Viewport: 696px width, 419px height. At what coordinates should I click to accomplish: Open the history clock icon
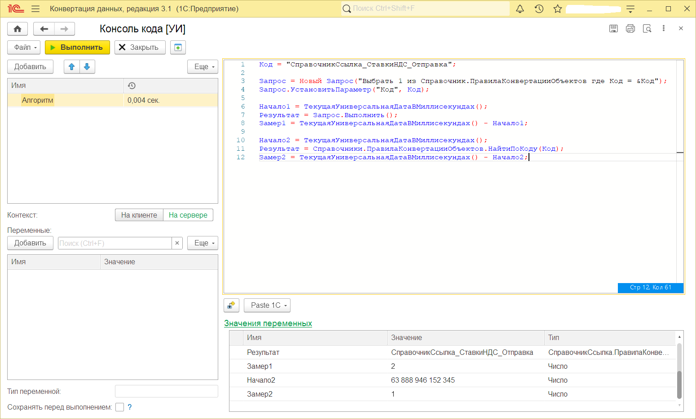click(x=539, y=9)
